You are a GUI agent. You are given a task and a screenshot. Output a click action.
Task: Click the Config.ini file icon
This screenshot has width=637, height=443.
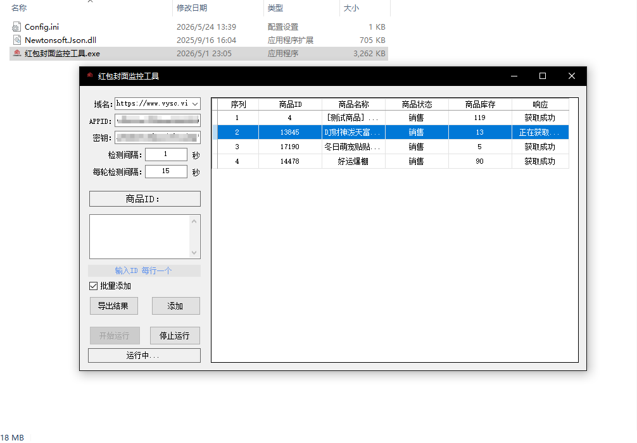pos(16,27)
